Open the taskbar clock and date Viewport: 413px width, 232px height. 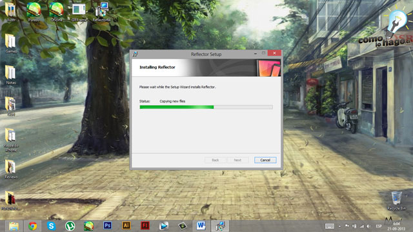(396, 226)
